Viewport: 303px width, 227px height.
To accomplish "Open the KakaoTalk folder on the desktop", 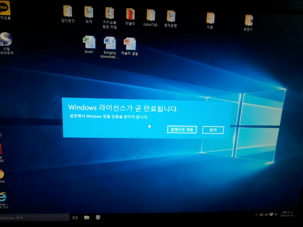I will pos(151,18).
